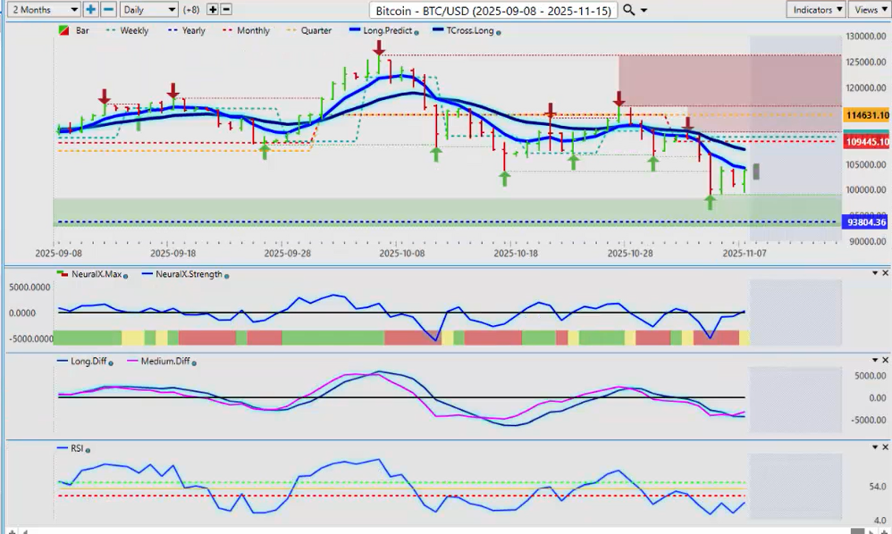Open the Daily interval dropdown
The width and height of the screenshot is (892, 534).
[x=147, y=10]
